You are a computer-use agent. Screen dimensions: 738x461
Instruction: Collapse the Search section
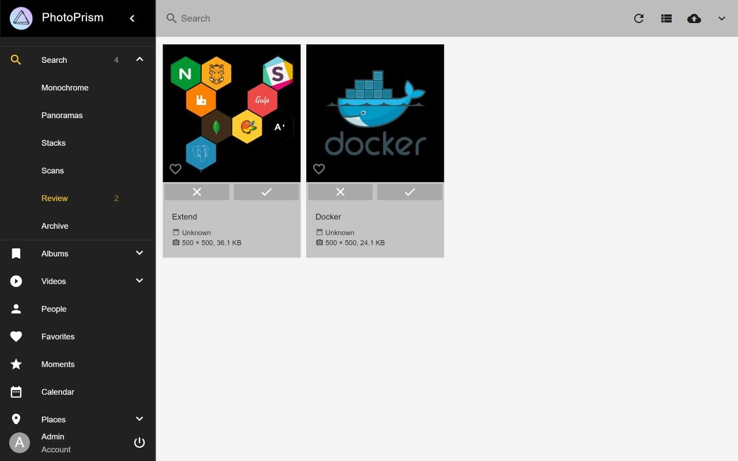[139, 59]
